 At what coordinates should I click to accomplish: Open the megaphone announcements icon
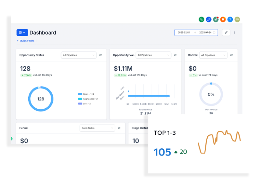coord(216,20)
